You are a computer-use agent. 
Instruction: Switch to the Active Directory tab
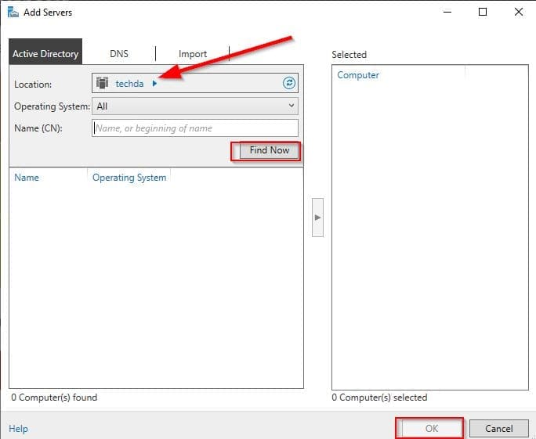[x=45, y=54]
